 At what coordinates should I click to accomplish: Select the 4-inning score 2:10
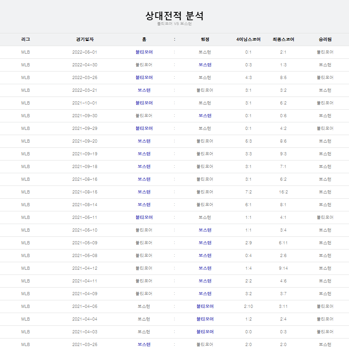[249, 306]
